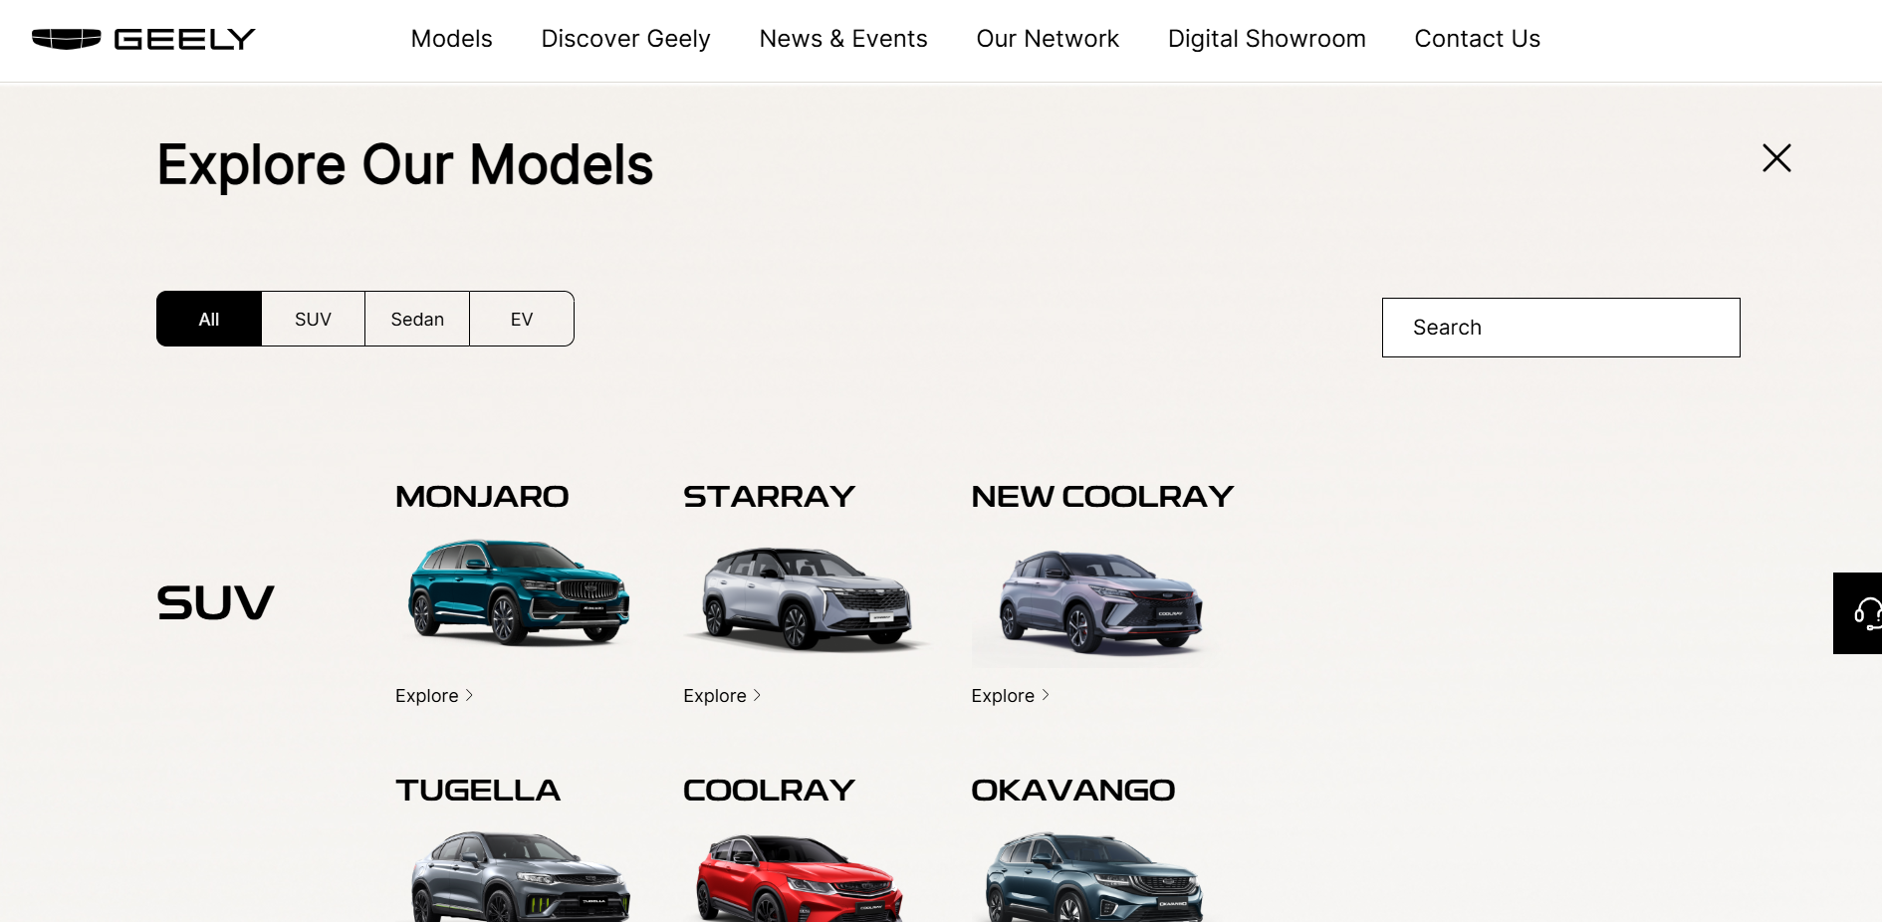The width and height of the screenshot is (1882, 922).
Task: Click the Geely logo in header
Action: pyautogui.click(x=143, y=39)
